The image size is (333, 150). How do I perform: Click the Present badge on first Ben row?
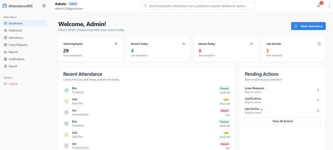coord(224,88)
